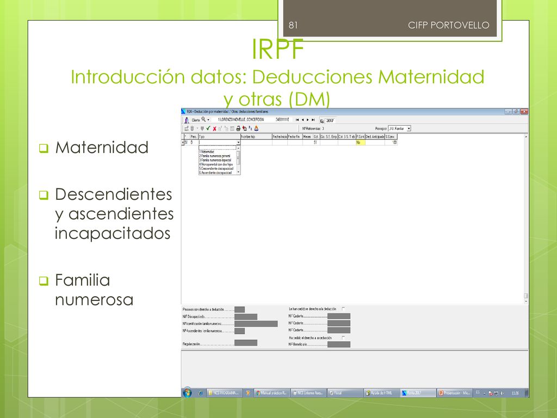The width and height of the screenshot is (557, 418).
Task: Open the client search magnifier
Action: [x=203, y=119]
